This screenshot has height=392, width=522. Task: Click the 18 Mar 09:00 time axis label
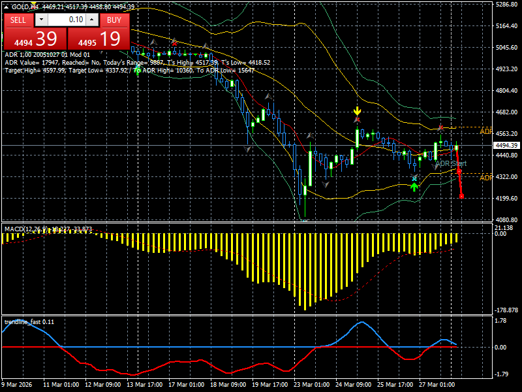click(x=228, y=384)
